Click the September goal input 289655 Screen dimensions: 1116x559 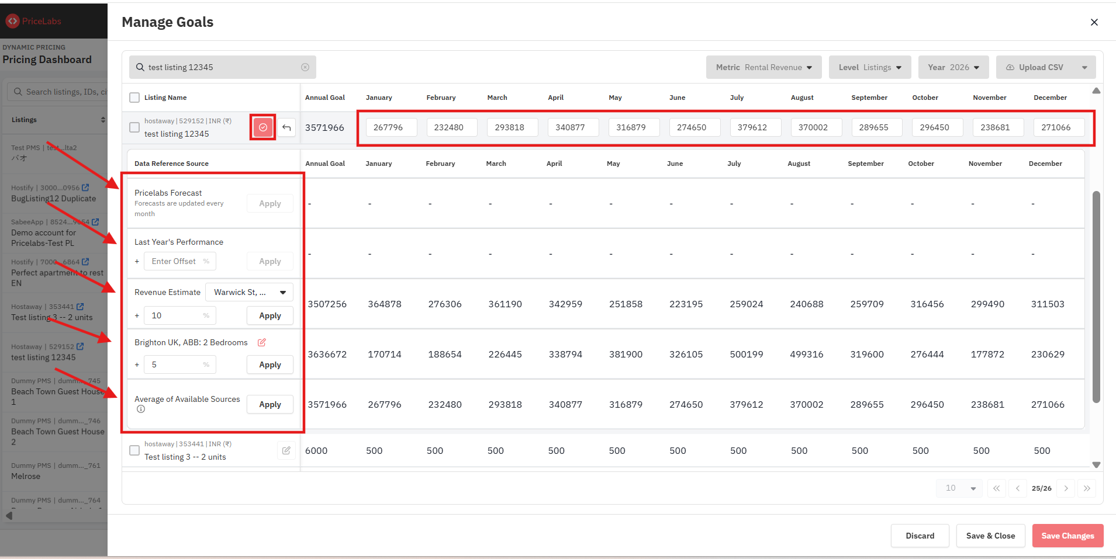point(877,127)
